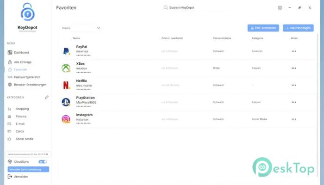Image resolution: width=324 pixels, height=185 pixels.
Task: Open actions menu for XBox entry
Action: (x=293, y=68)
